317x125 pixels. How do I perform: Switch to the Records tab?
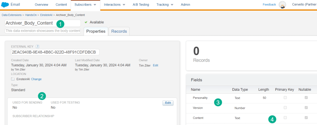119,31
